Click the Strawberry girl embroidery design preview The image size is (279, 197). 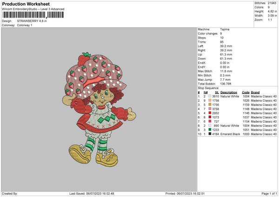click(x=99, y=109)
